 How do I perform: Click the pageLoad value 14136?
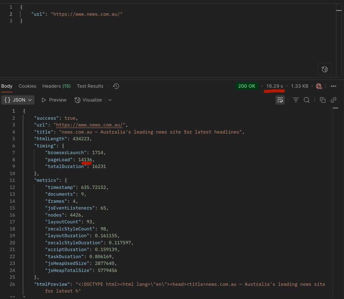85,160
